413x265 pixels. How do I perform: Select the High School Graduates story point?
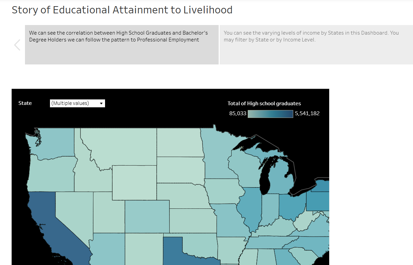pos(122,45)
